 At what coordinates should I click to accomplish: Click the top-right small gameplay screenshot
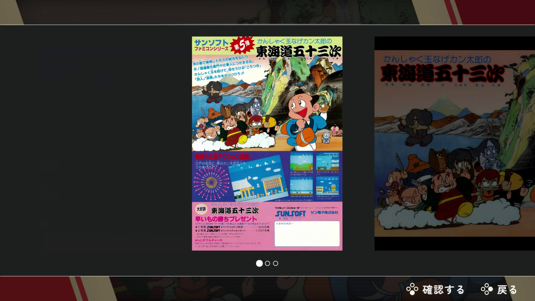click(327, 161)
